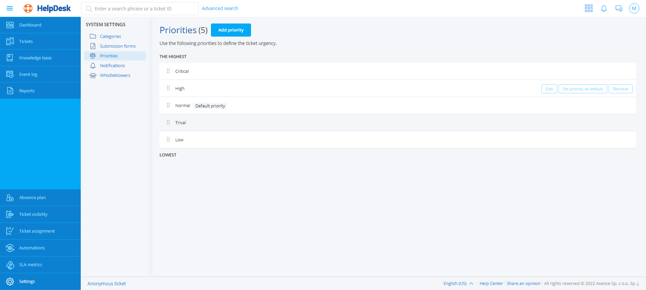Click the HelpDesk logo

point(47,8)
